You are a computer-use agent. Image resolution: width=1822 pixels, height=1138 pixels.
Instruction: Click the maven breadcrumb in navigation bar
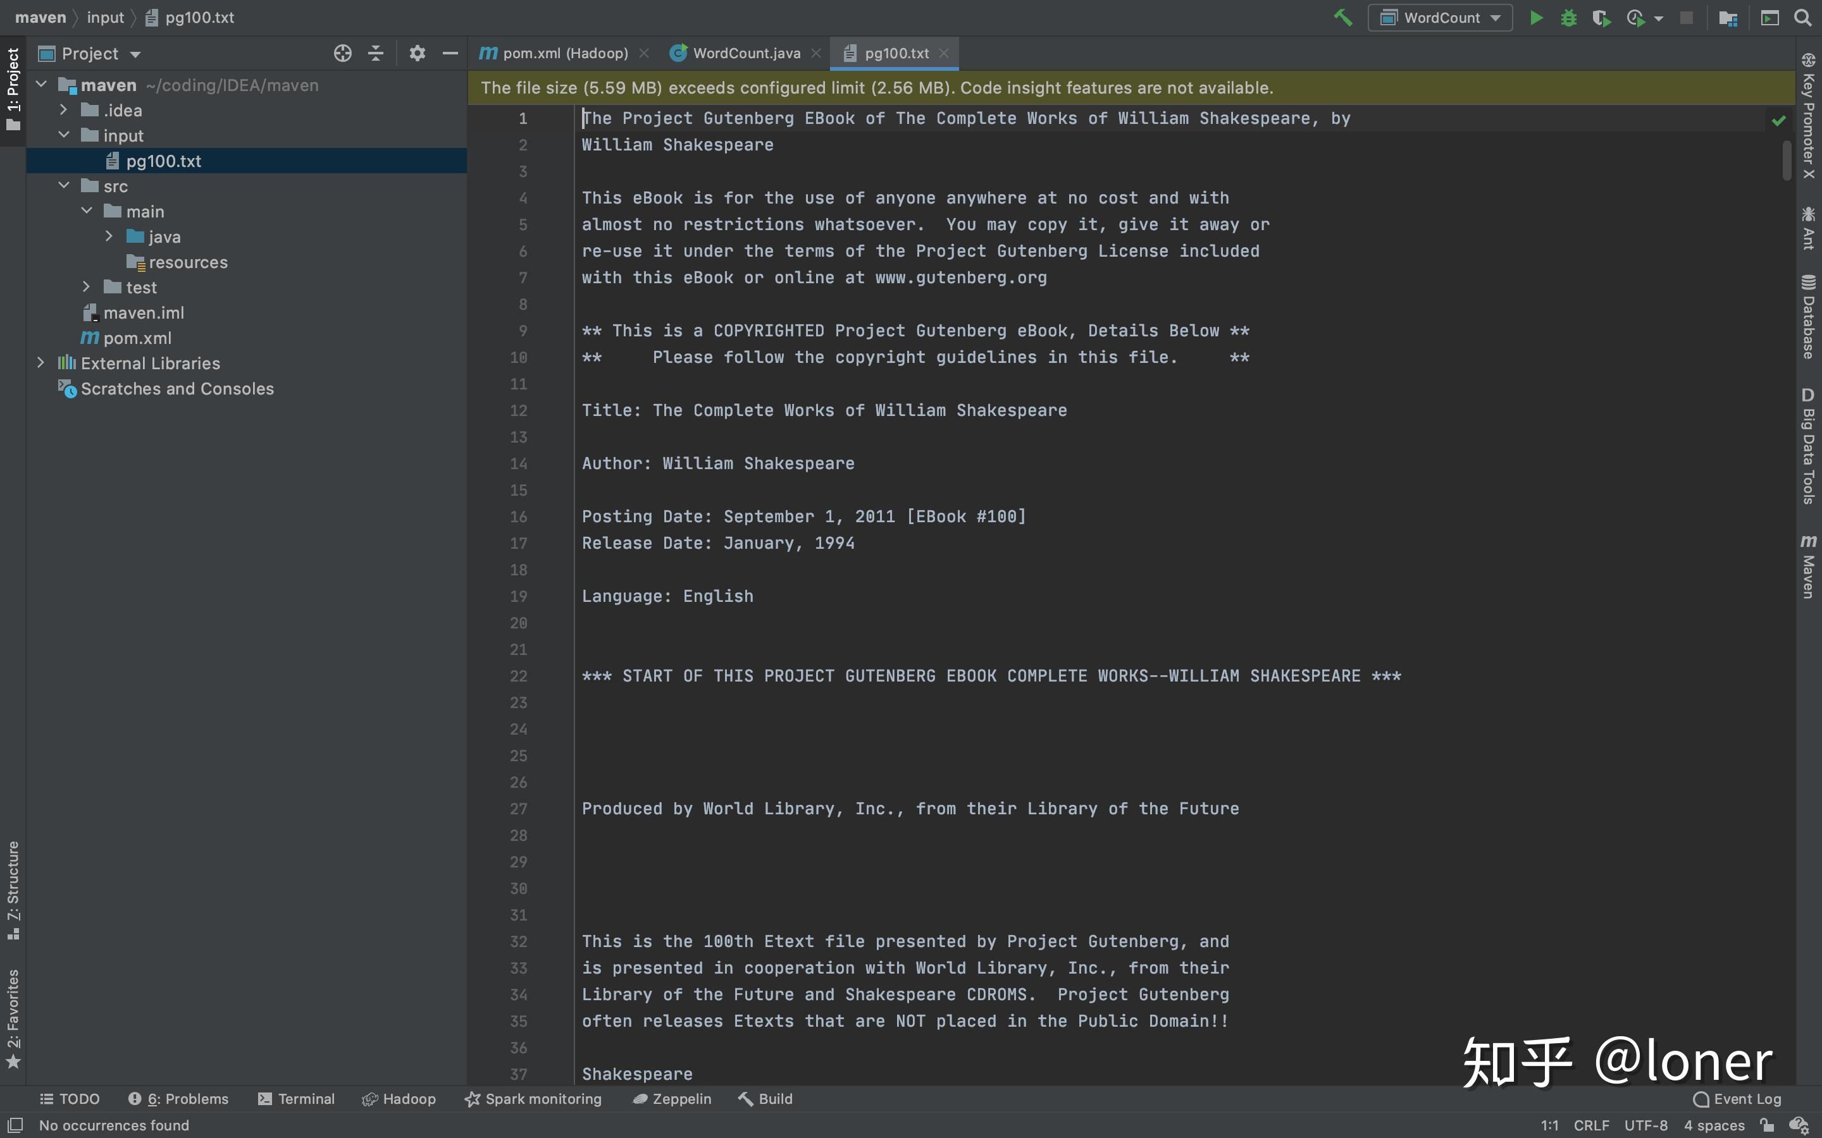pyautogui.click(x=40, y=17)
